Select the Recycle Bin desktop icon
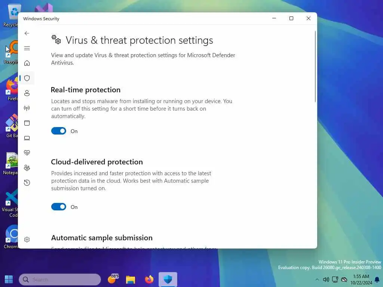 pyautogui.click(x=11, y=16)
